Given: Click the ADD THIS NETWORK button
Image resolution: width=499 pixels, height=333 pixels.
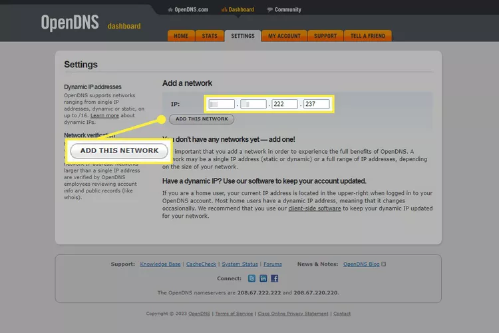Looking at the screenshot, I should pyautogui.click(x=202, y=119).
